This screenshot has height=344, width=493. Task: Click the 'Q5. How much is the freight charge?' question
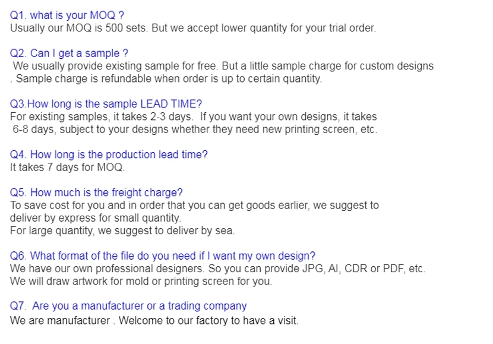pyautogui.click(x=96, y=192)
